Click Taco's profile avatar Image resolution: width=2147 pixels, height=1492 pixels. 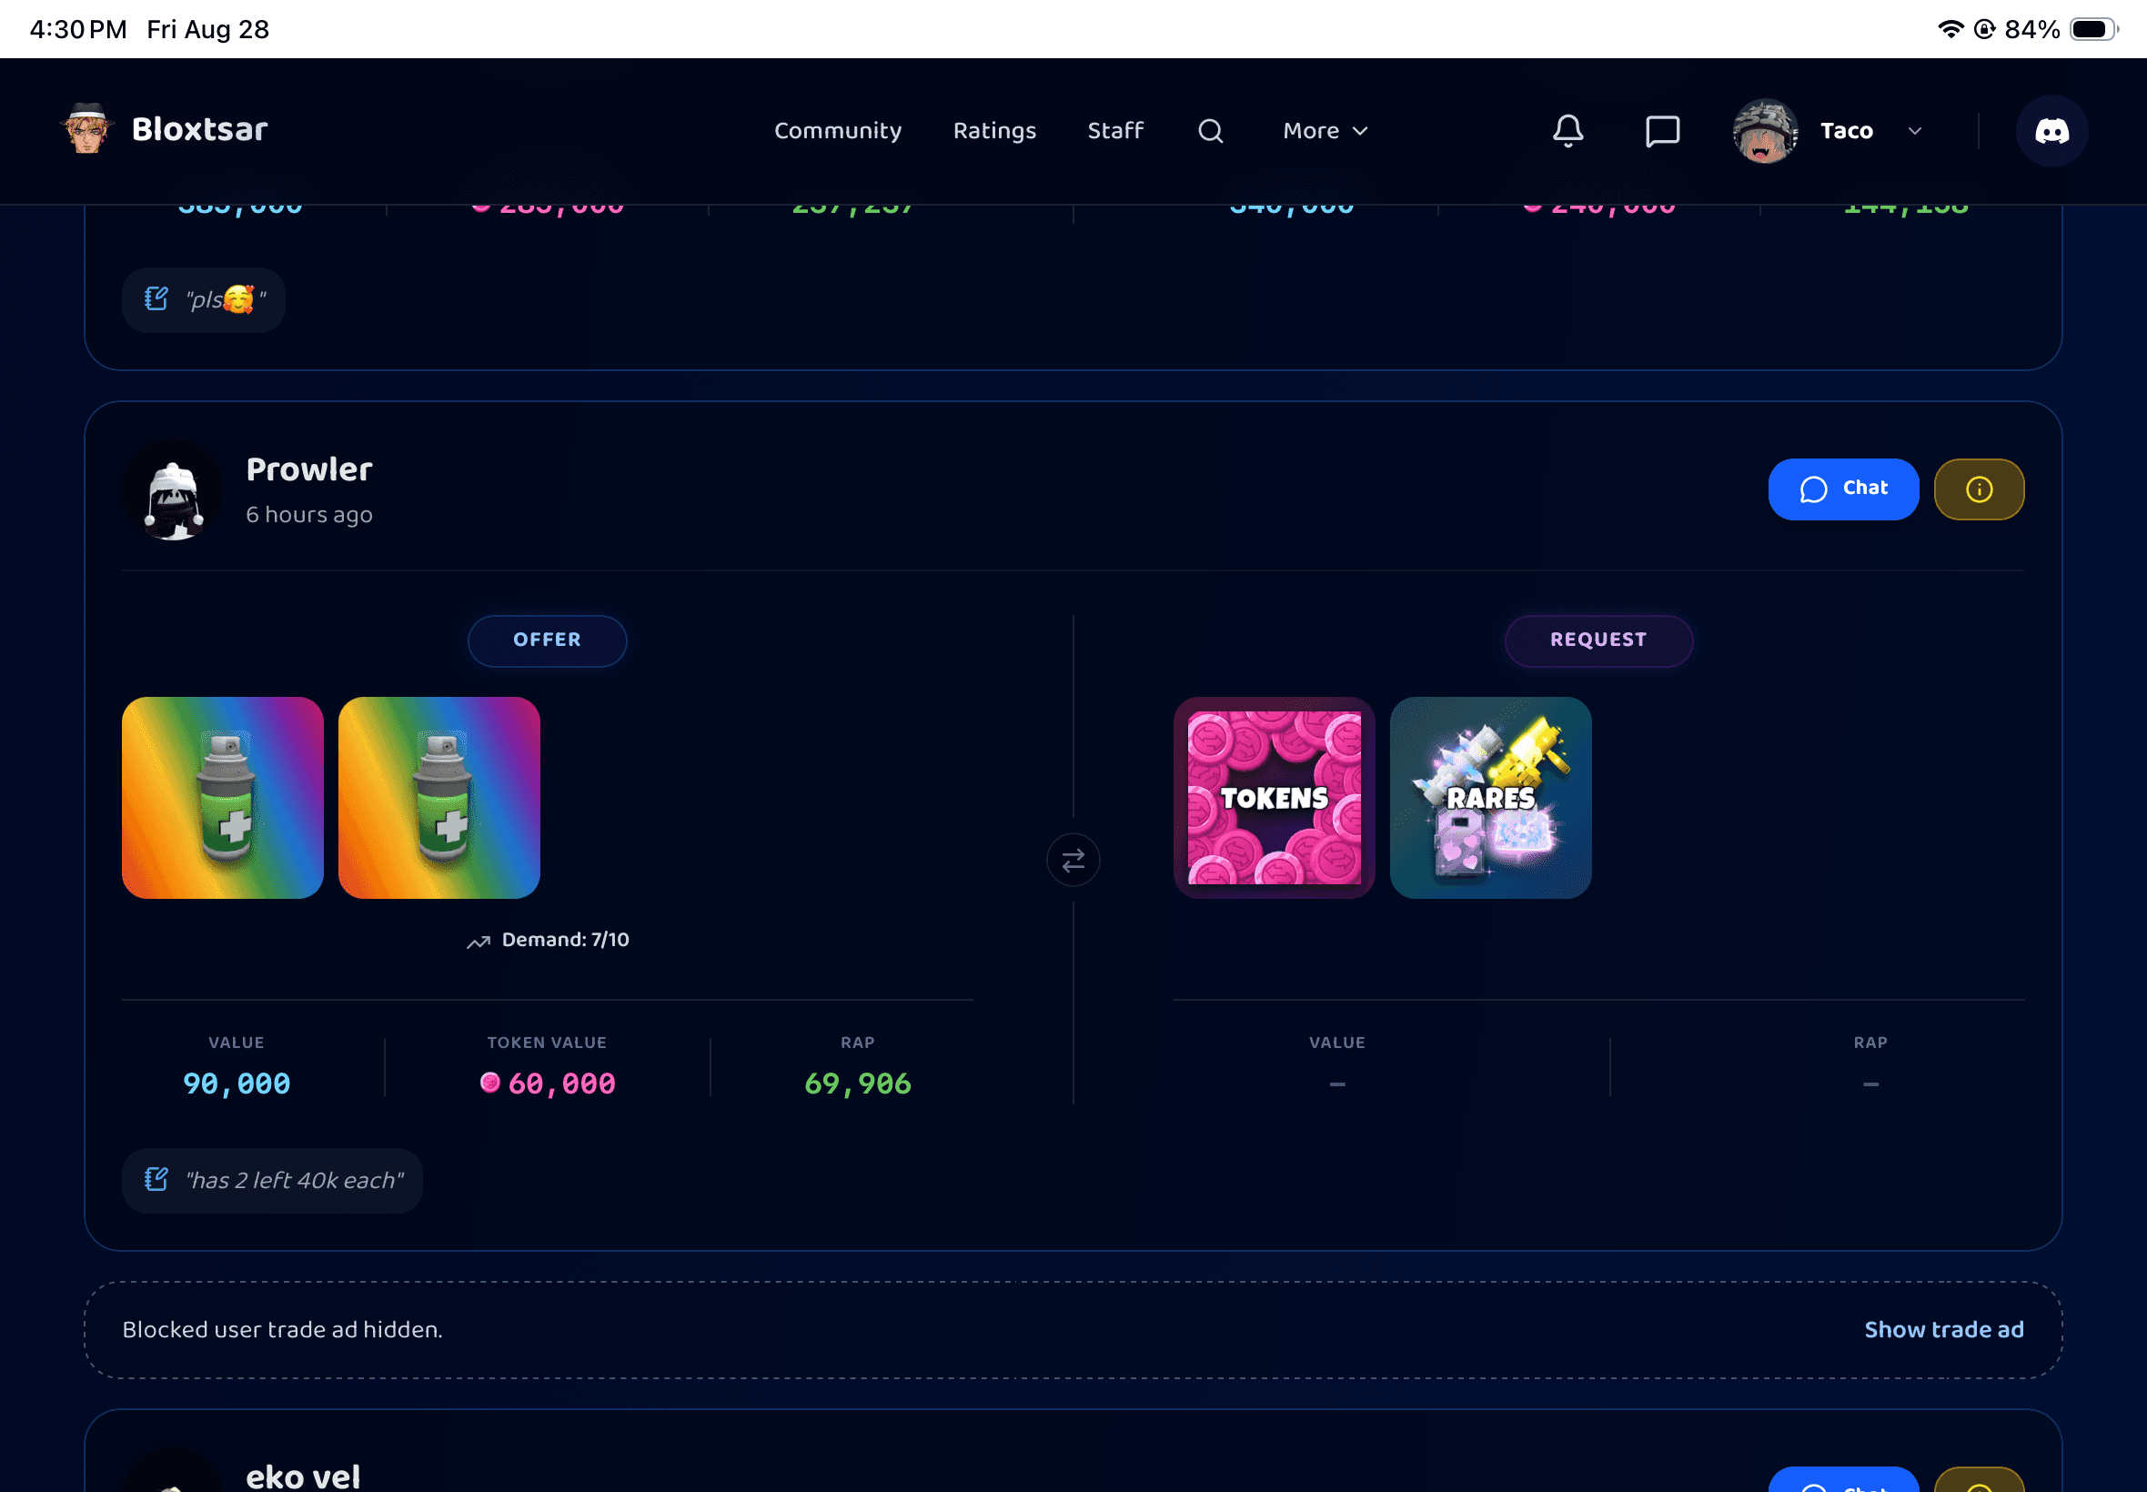point(1765,131)
